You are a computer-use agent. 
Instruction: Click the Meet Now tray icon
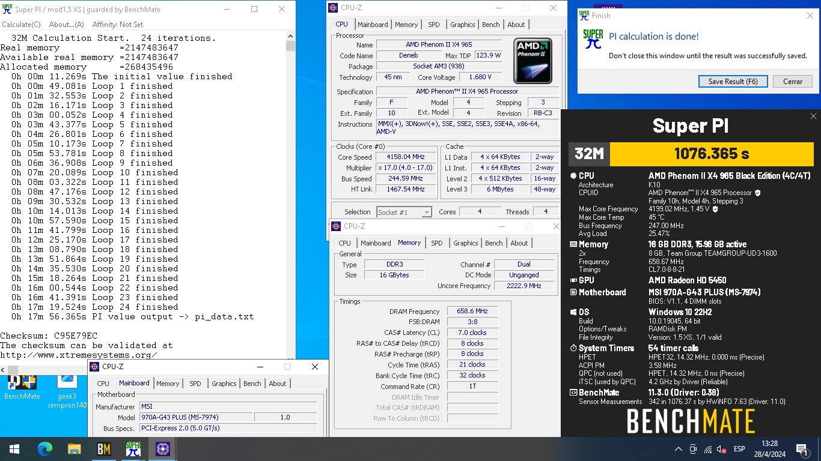click(x=693, y=449)
